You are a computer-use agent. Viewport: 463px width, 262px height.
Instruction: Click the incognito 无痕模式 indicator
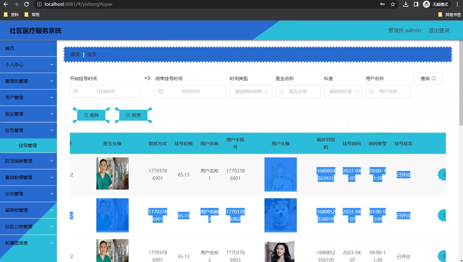coord(436,4)
